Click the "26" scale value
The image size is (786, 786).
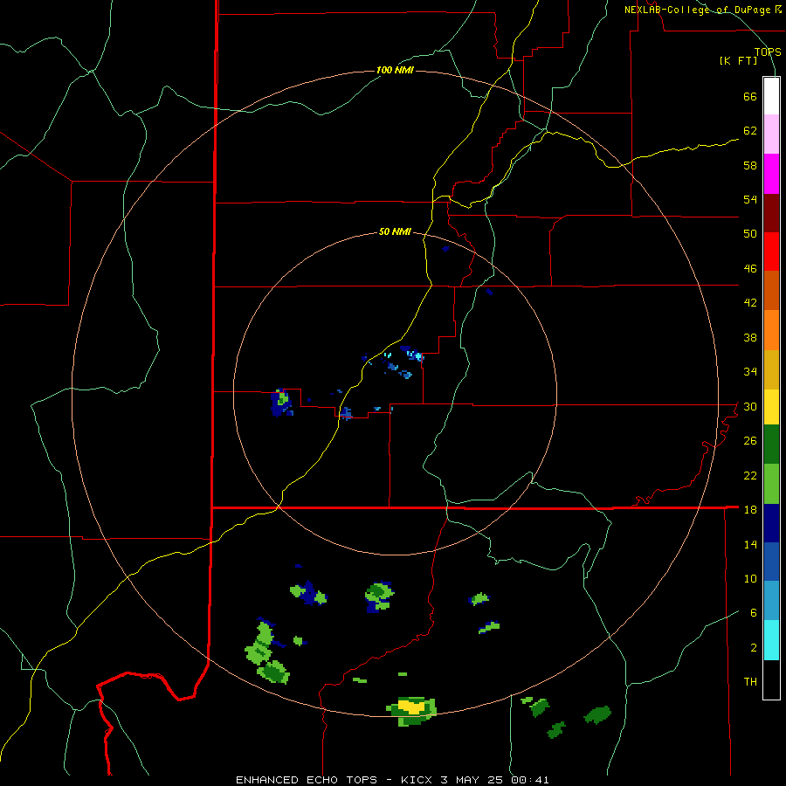click(x=750, y=441)
